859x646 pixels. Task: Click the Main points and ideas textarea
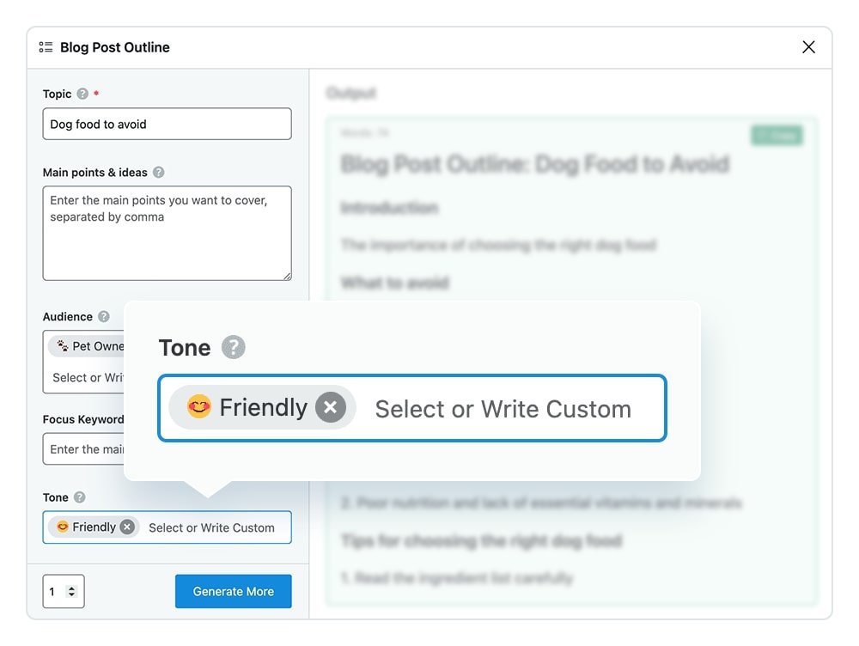coord(167,234)
